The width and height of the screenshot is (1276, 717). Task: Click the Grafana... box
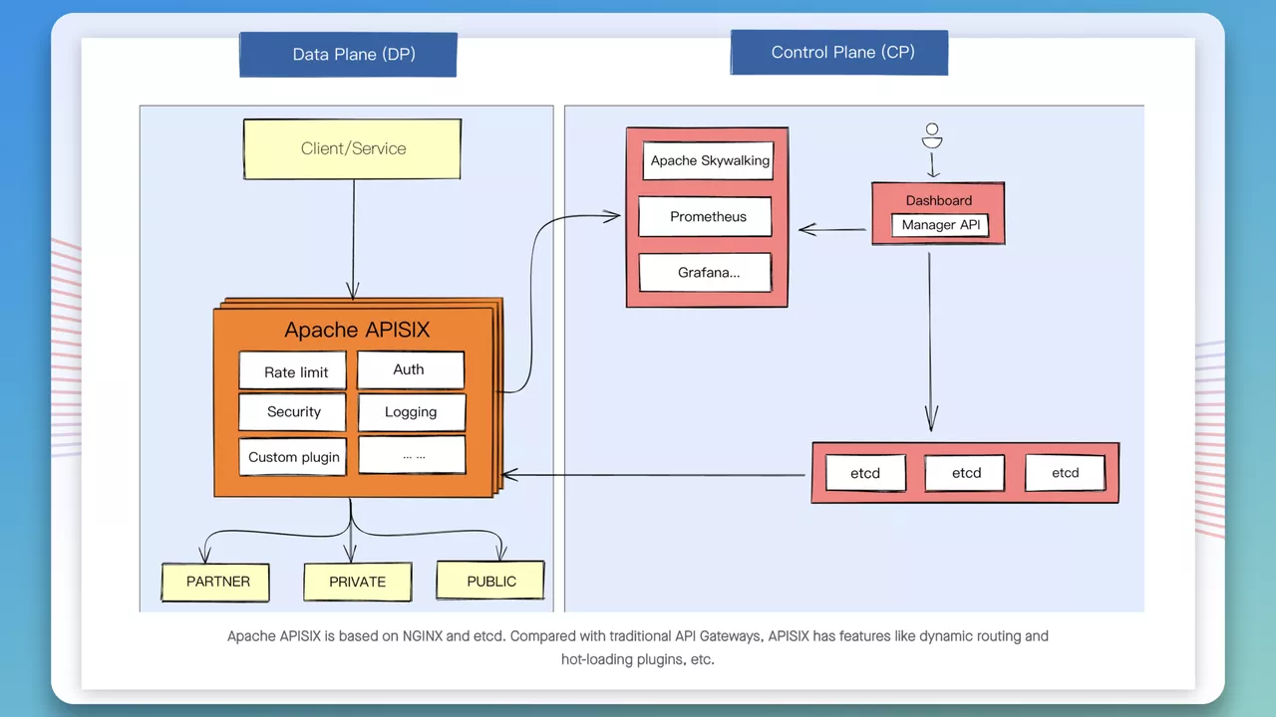[x=706, y=272]
